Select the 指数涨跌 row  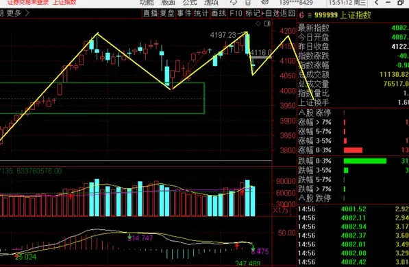[x=354, y=56]
